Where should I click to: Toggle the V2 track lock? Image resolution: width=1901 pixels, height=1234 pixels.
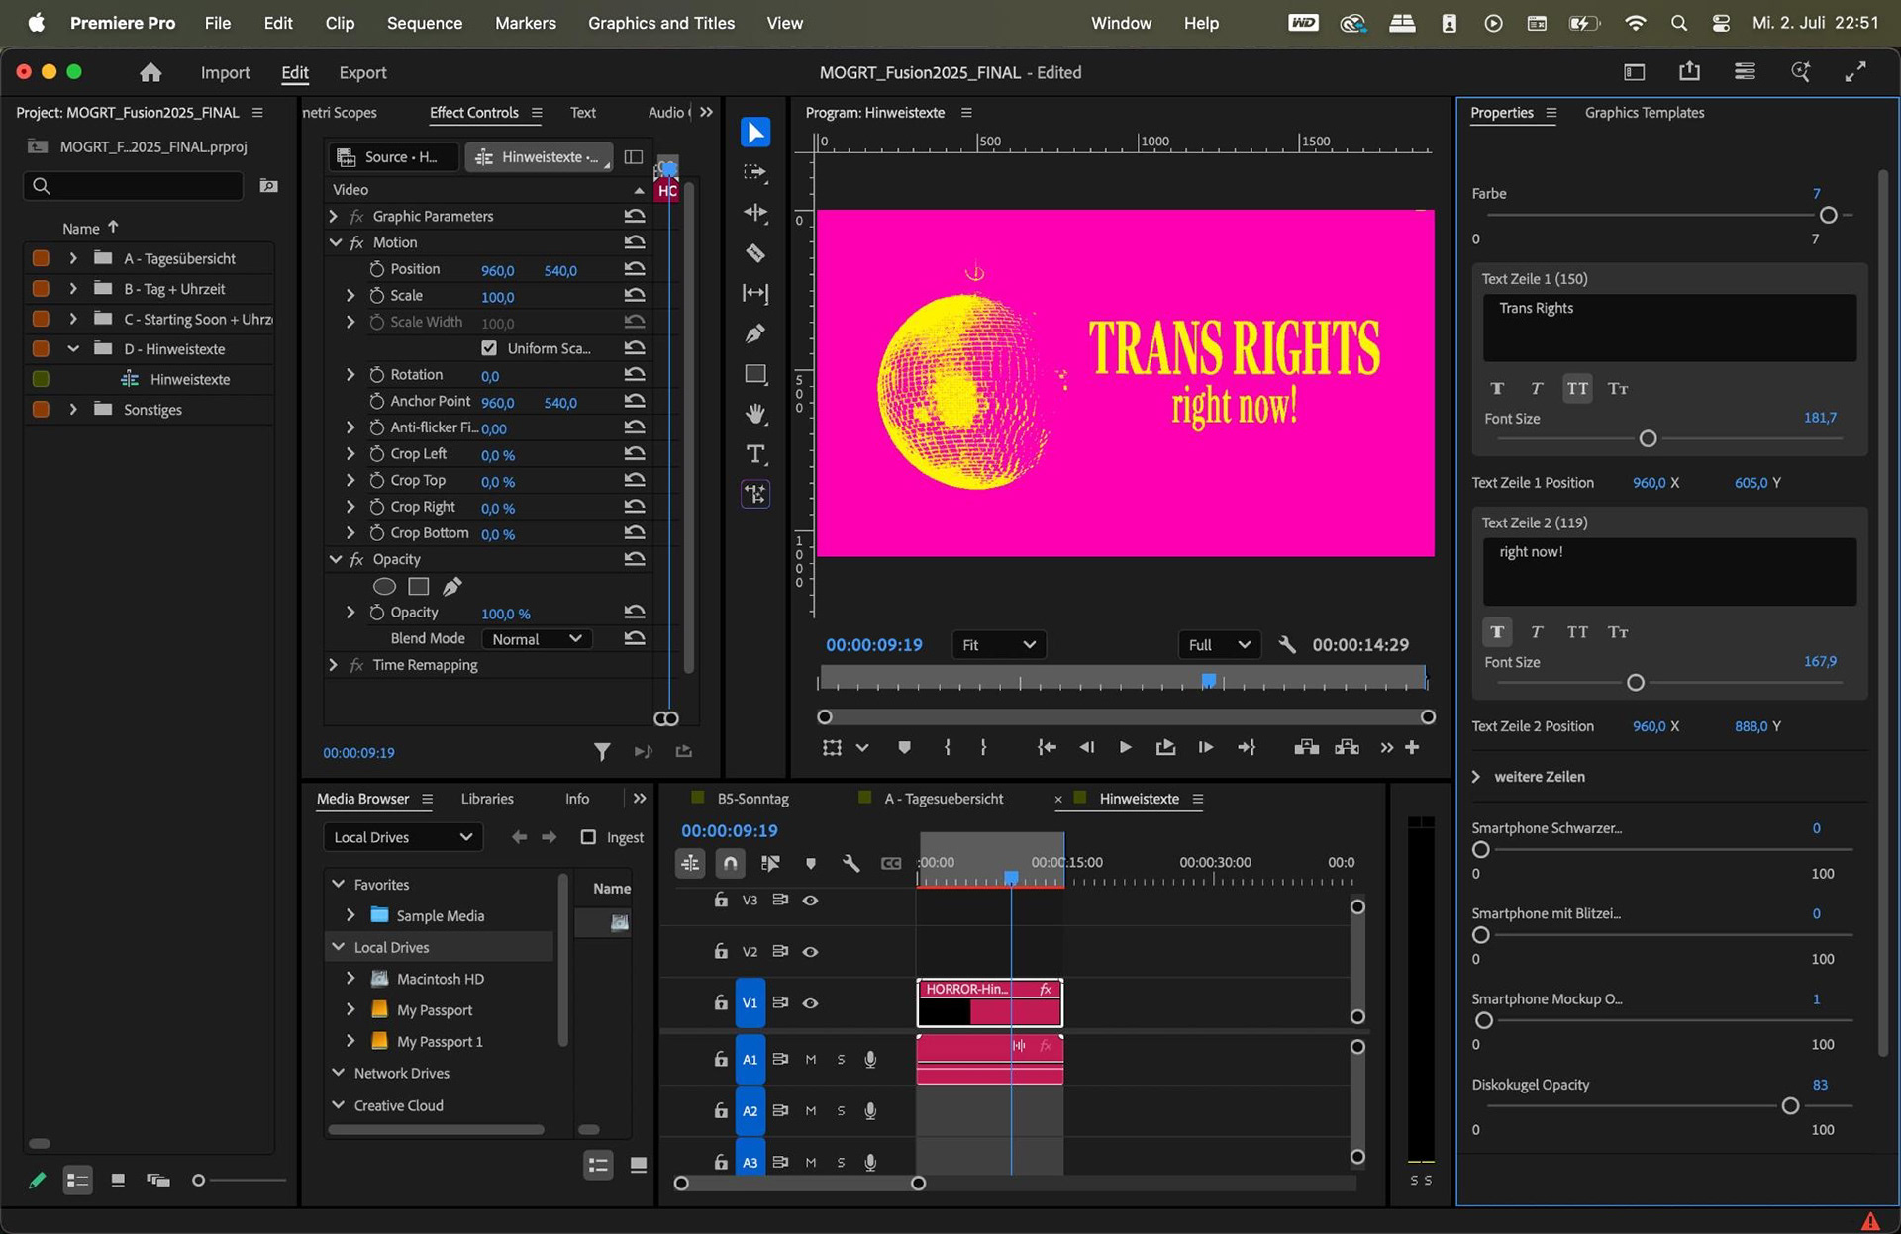point(721,951)
